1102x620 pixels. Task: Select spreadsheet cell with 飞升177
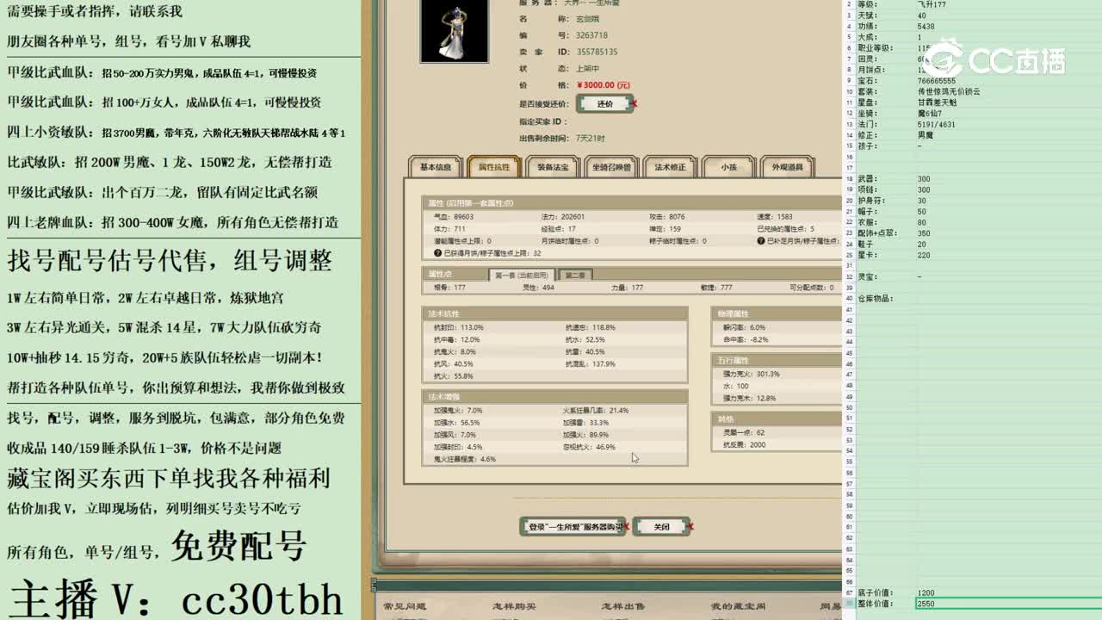pos(1009,4)
